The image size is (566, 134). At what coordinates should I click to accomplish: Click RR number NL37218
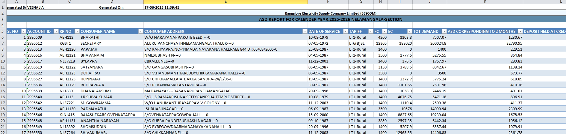(x=67, y=61)
